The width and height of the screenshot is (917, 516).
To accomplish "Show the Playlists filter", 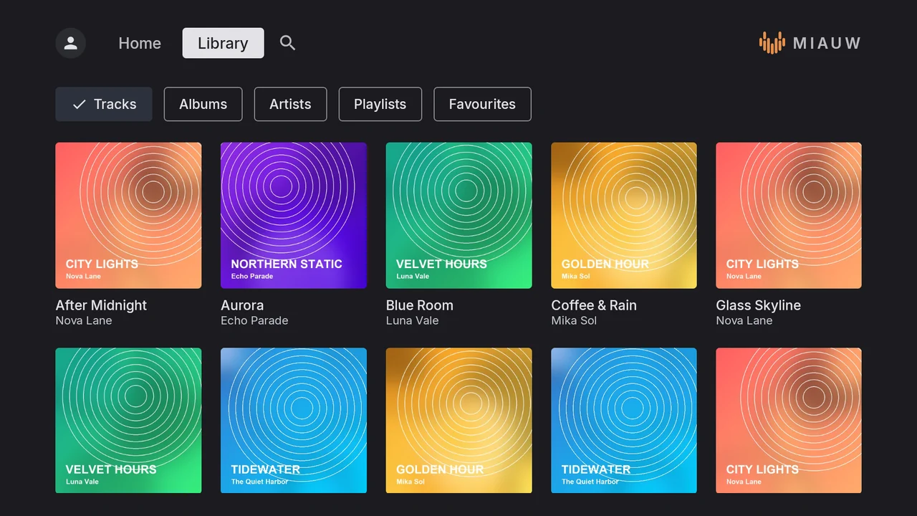I will tap(380, 104).
